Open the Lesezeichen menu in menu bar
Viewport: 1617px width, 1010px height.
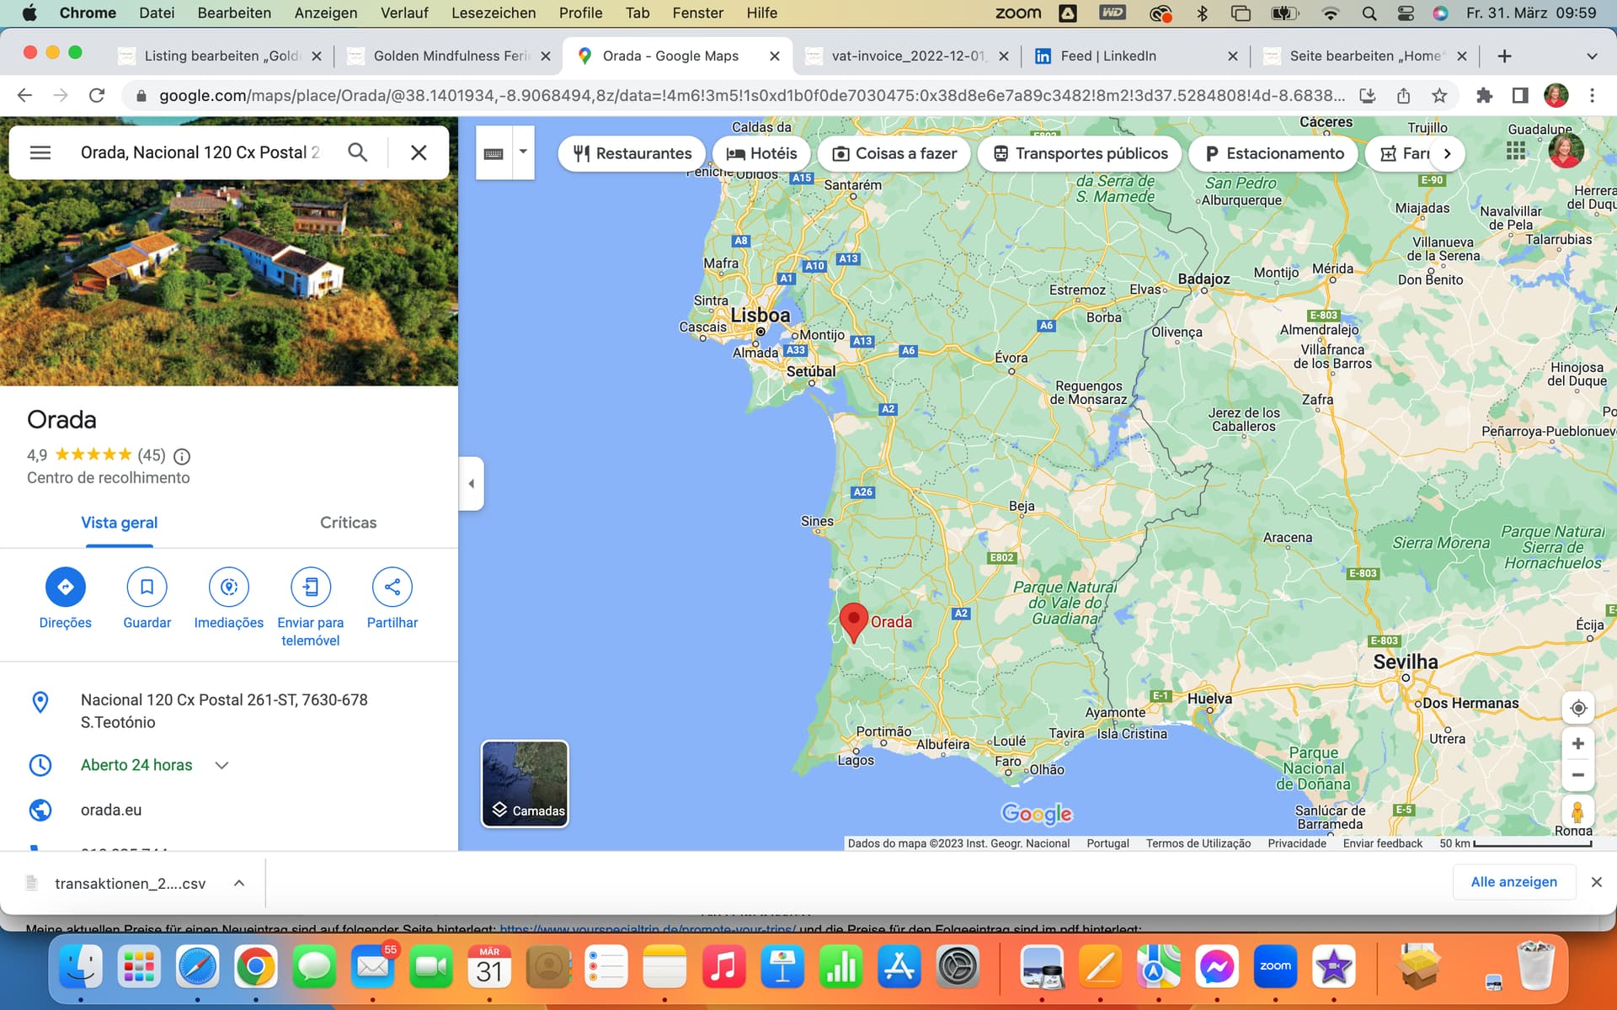point(494,13)
